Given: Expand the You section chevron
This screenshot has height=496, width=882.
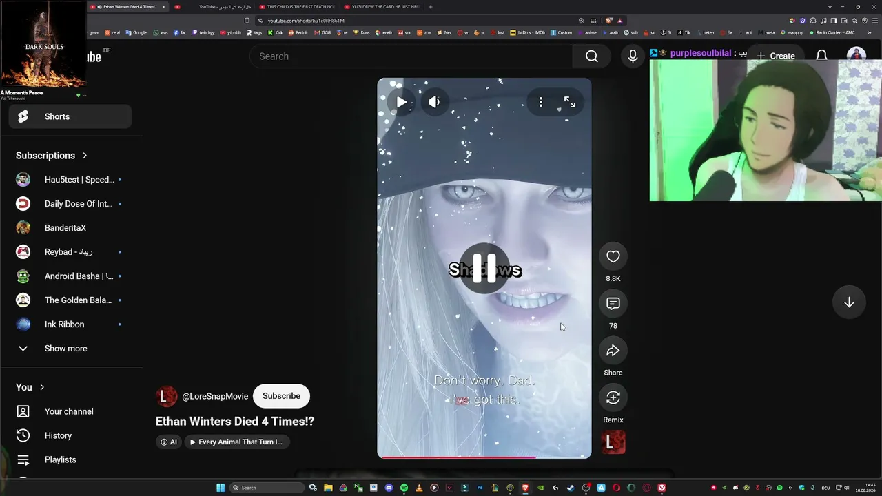Looking at the screenshot, I should point(42,387).
